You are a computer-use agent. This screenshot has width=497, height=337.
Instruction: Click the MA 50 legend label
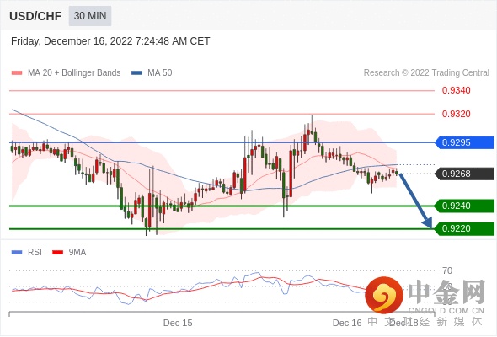(x=160, y=73)
